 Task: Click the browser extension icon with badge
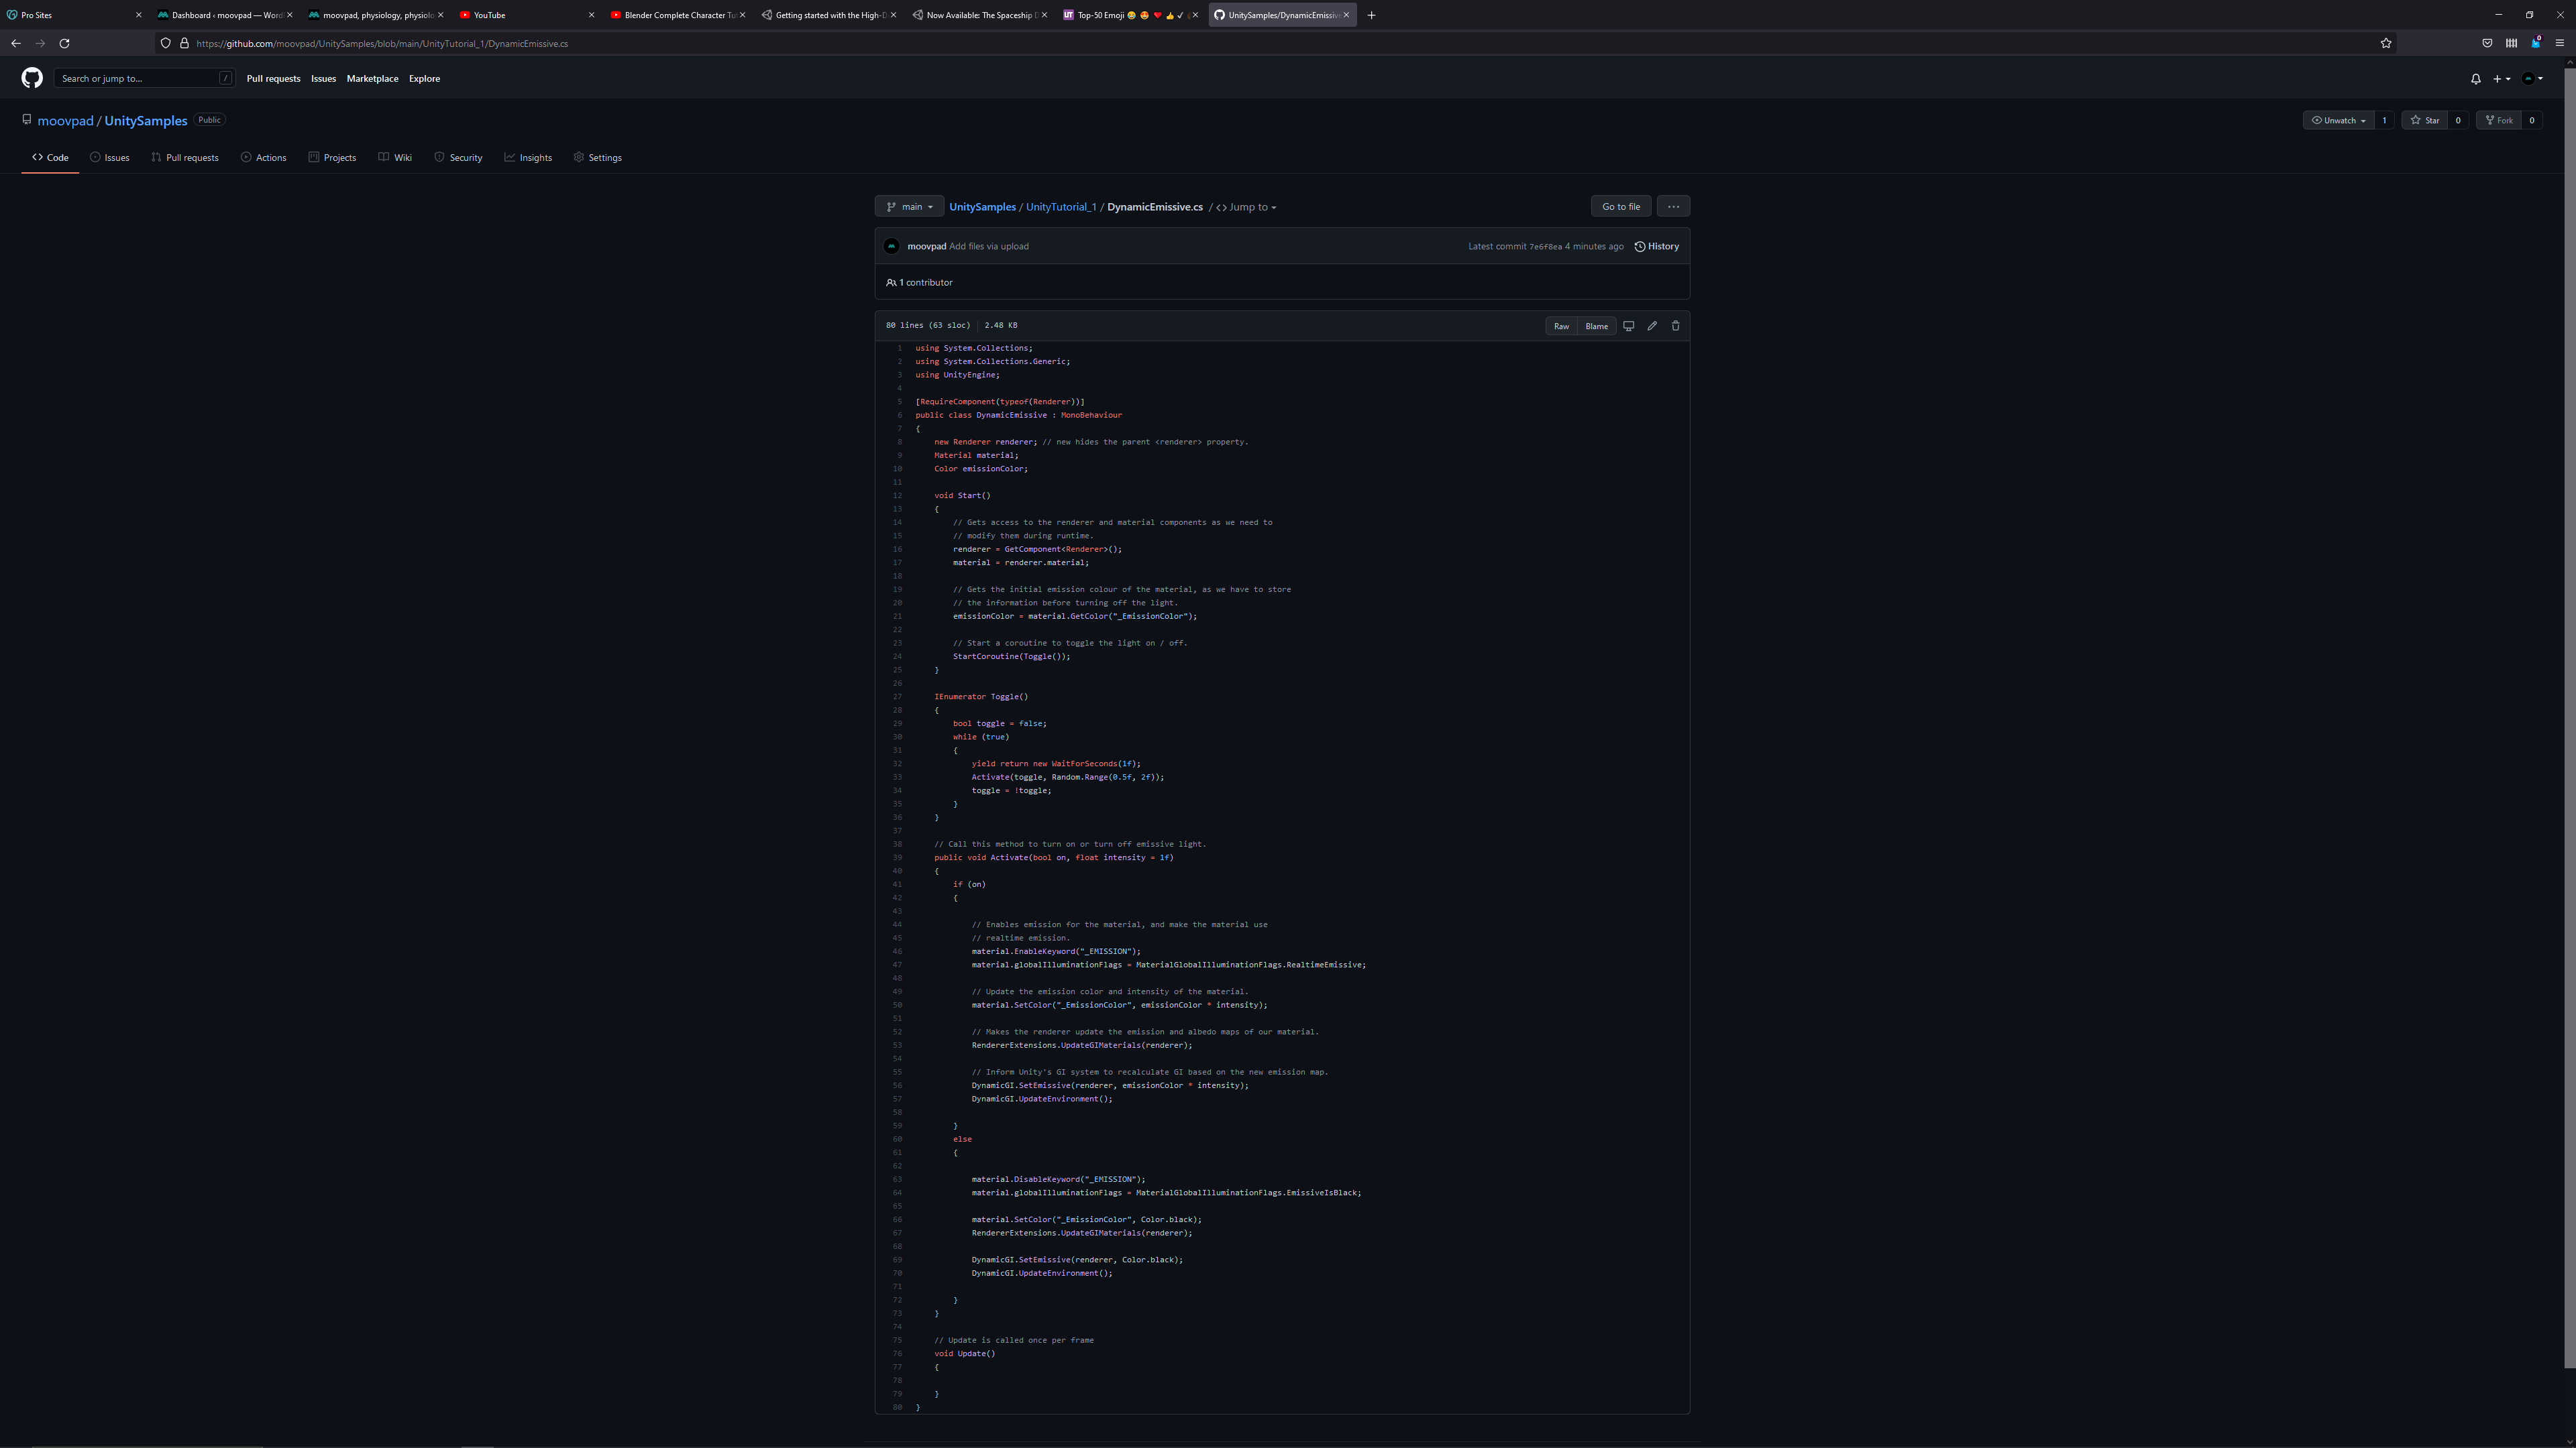click(2536, 43)
